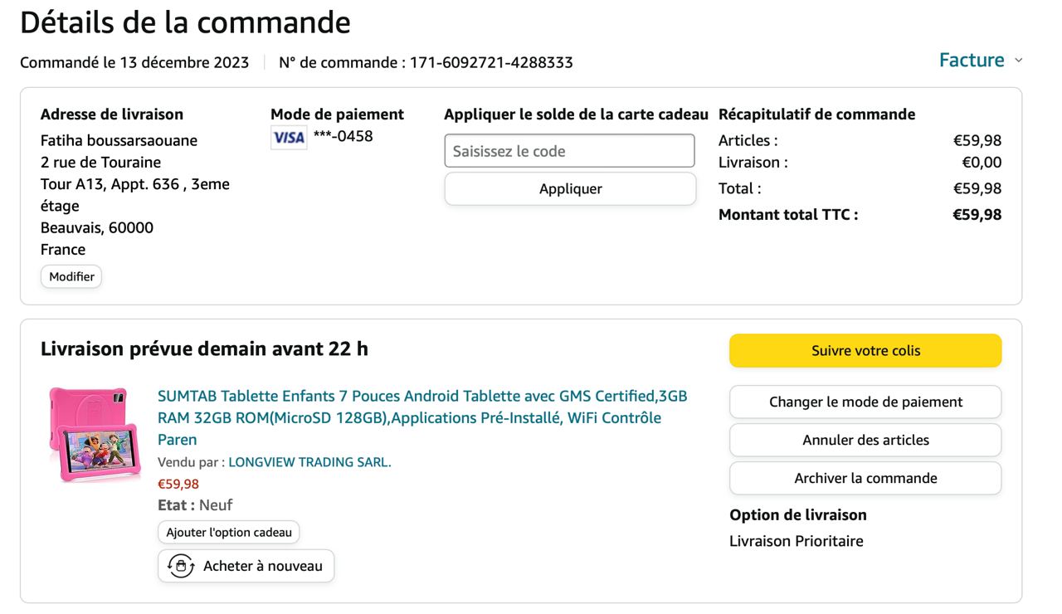Click Ajouter l'option cadeau button
The height and width of the screenshot is (614, 1062).
click(229, 532)
